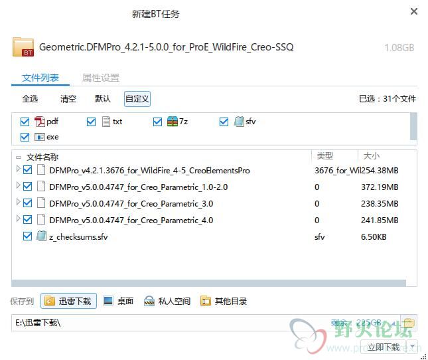Click the txt file type icon
The height and width of the screenshot is (360, 428).
(106, 122)
